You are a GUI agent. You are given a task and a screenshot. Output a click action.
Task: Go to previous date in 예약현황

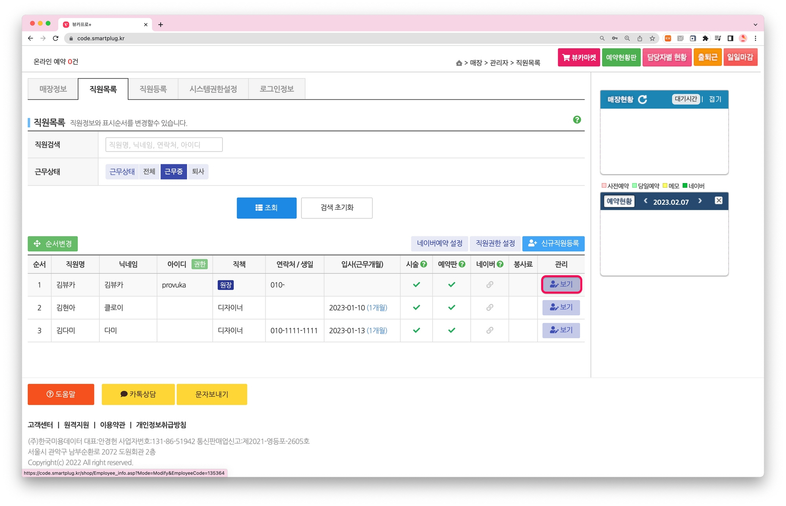[x=645, y=201]
